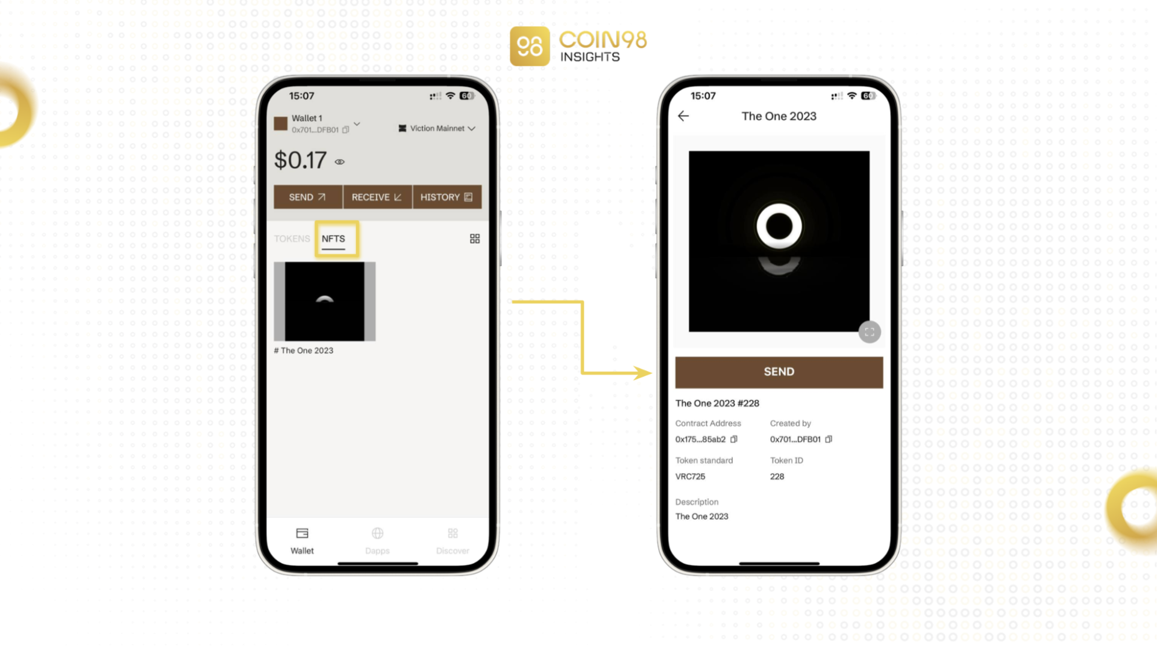Select the NFTS tab in wallet
1157x651 pixels.
pos(334,239)
